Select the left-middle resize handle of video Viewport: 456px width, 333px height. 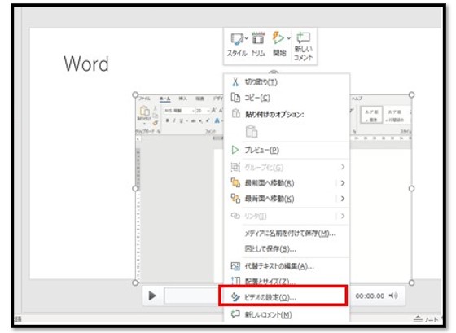coord(135,188)
